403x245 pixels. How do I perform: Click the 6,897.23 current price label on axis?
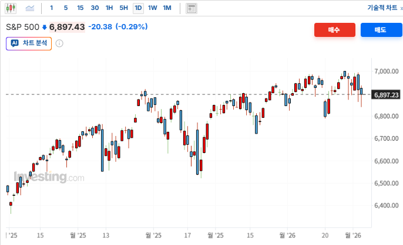pyautogui.click(x=386, y=95)
